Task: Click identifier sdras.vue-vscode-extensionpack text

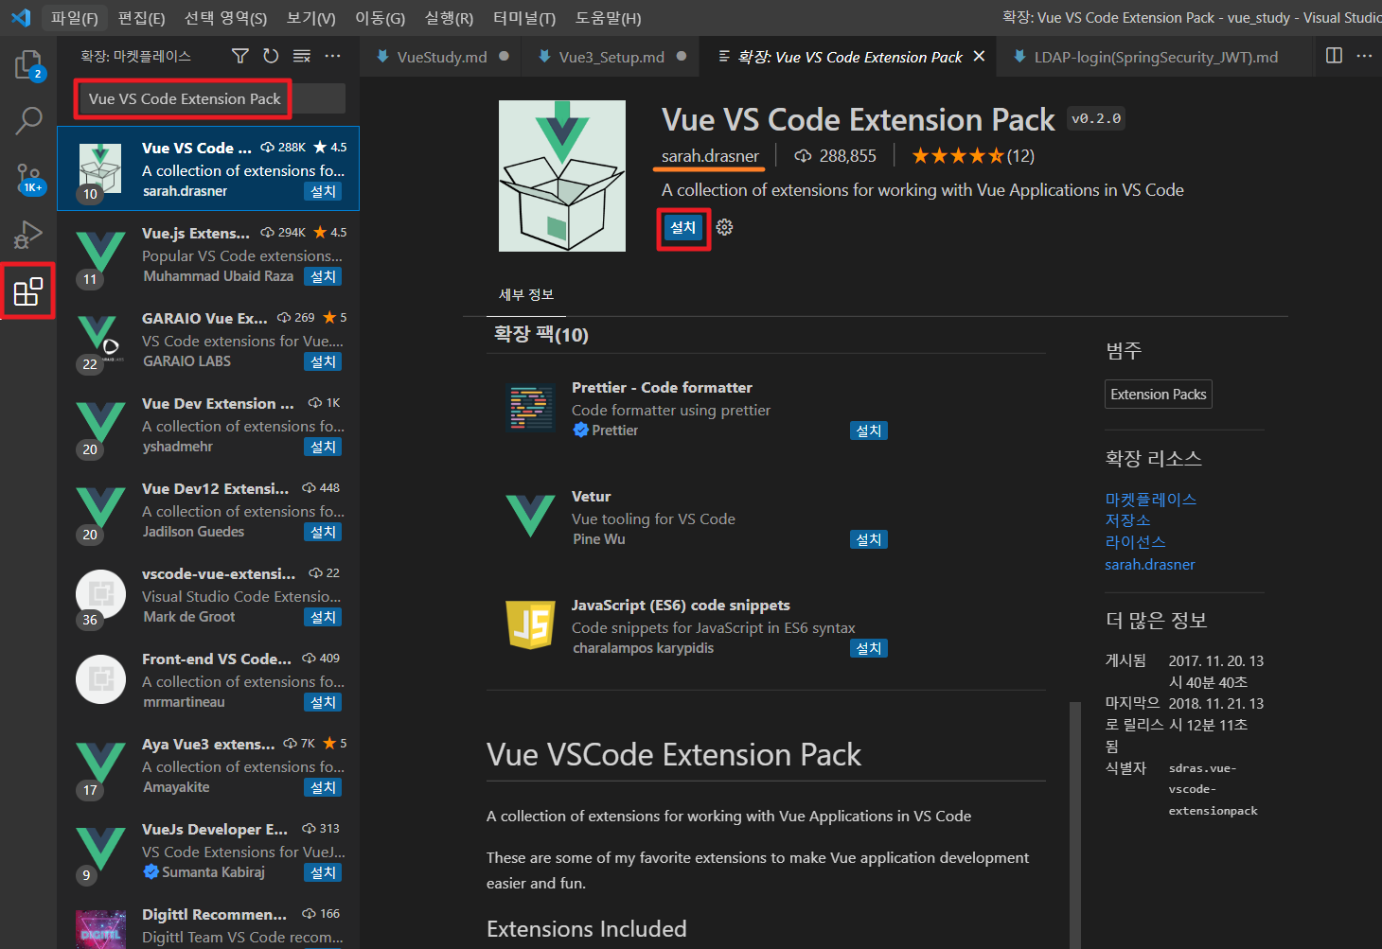Action: (x=1213, y=789)
